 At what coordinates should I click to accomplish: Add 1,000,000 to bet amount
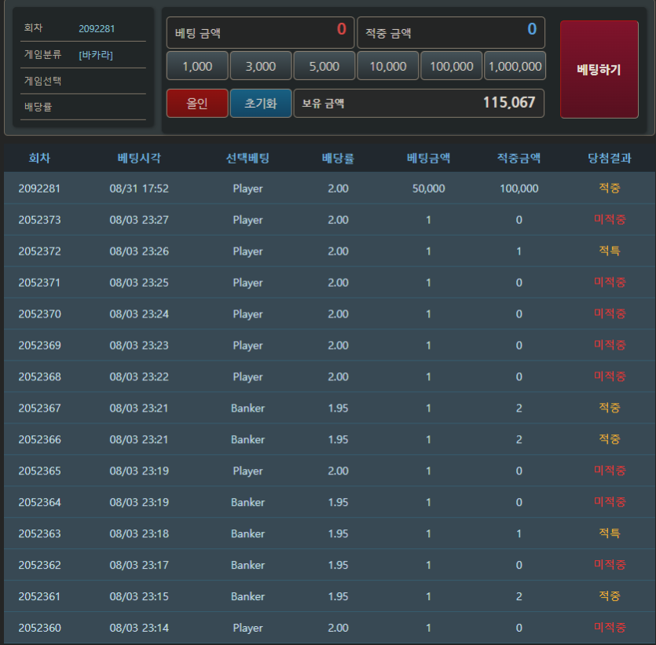point(515,66)
